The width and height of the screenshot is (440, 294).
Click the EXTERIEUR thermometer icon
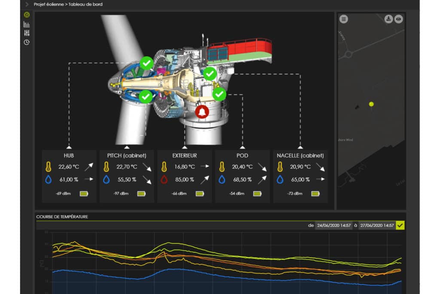(164, 167)
